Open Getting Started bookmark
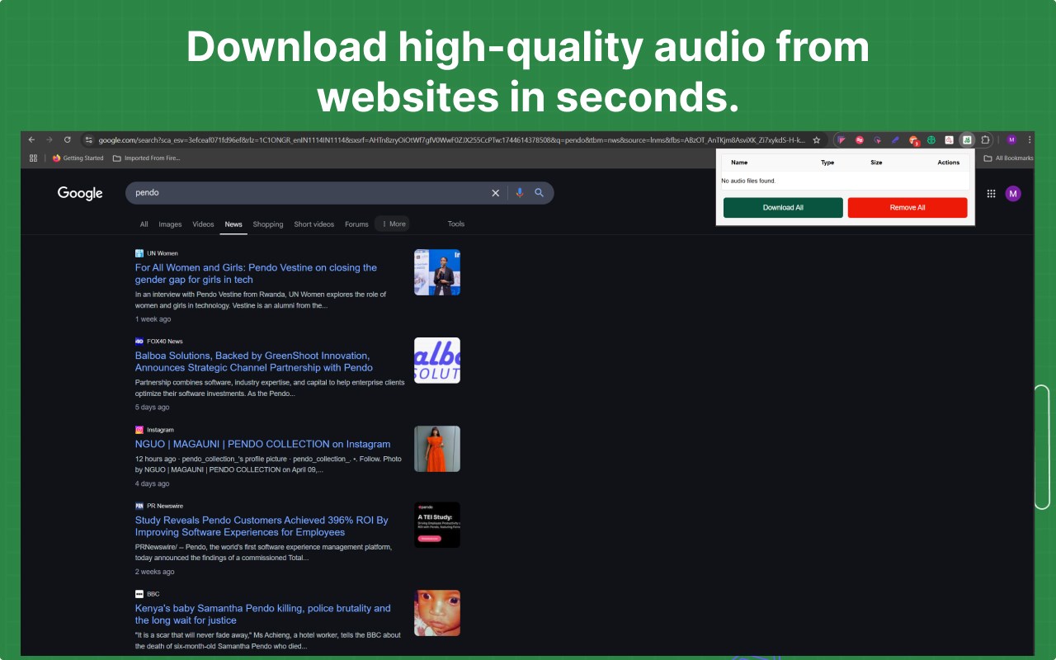 tap(78, 158)
